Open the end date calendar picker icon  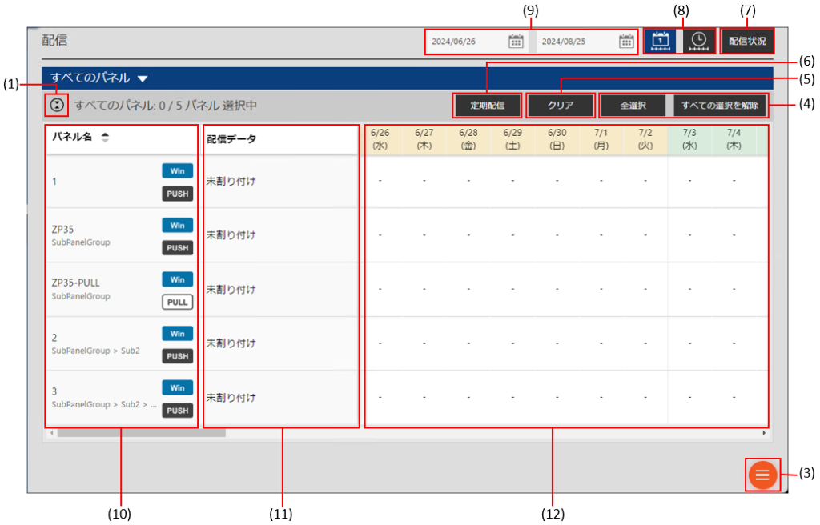(626, 42)
